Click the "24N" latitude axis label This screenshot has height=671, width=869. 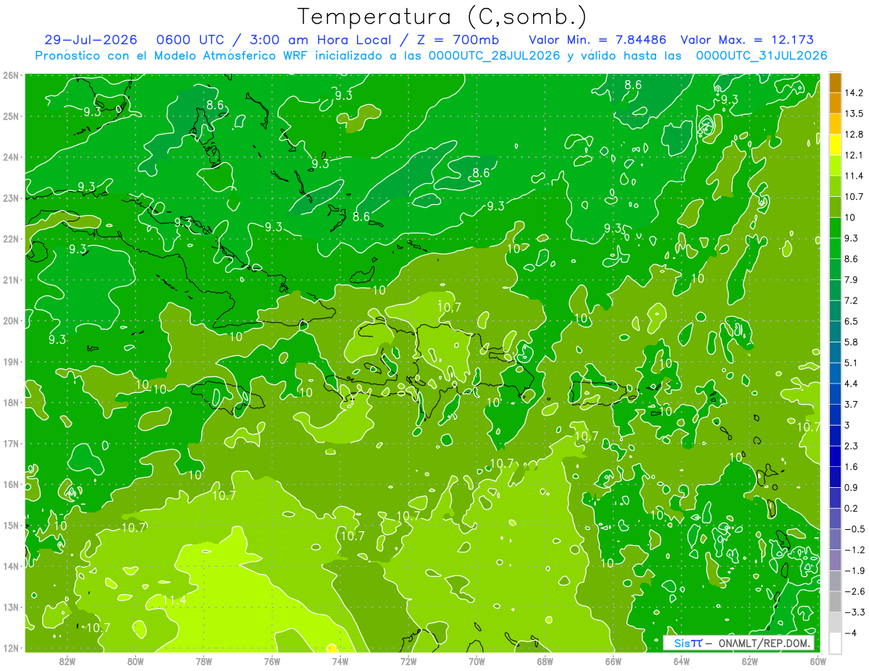click(11, 157)
